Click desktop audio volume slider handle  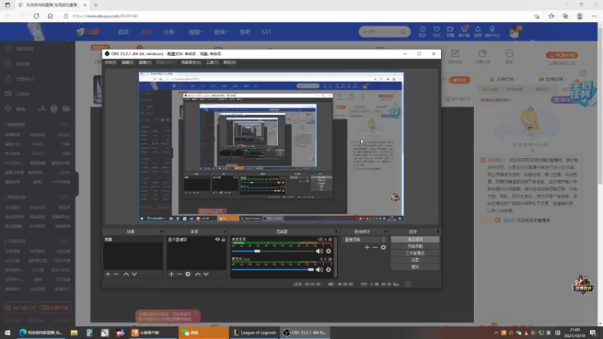point(257,251)
